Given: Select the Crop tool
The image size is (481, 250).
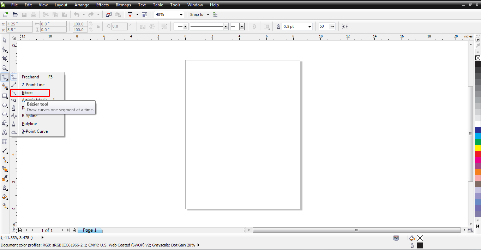Looking at the screenshot, I should 5,59.
